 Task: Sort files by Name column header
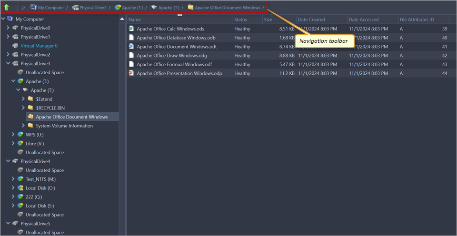(x=135, y=20)
